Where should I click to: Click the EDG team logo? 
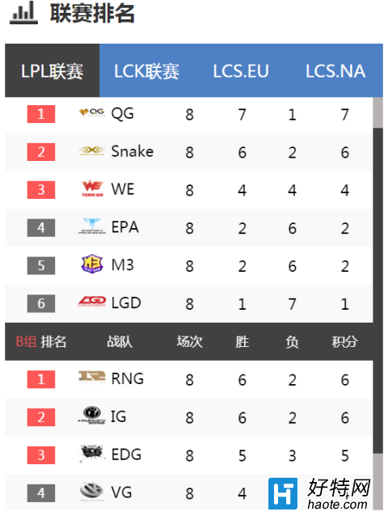pos(92,454)
